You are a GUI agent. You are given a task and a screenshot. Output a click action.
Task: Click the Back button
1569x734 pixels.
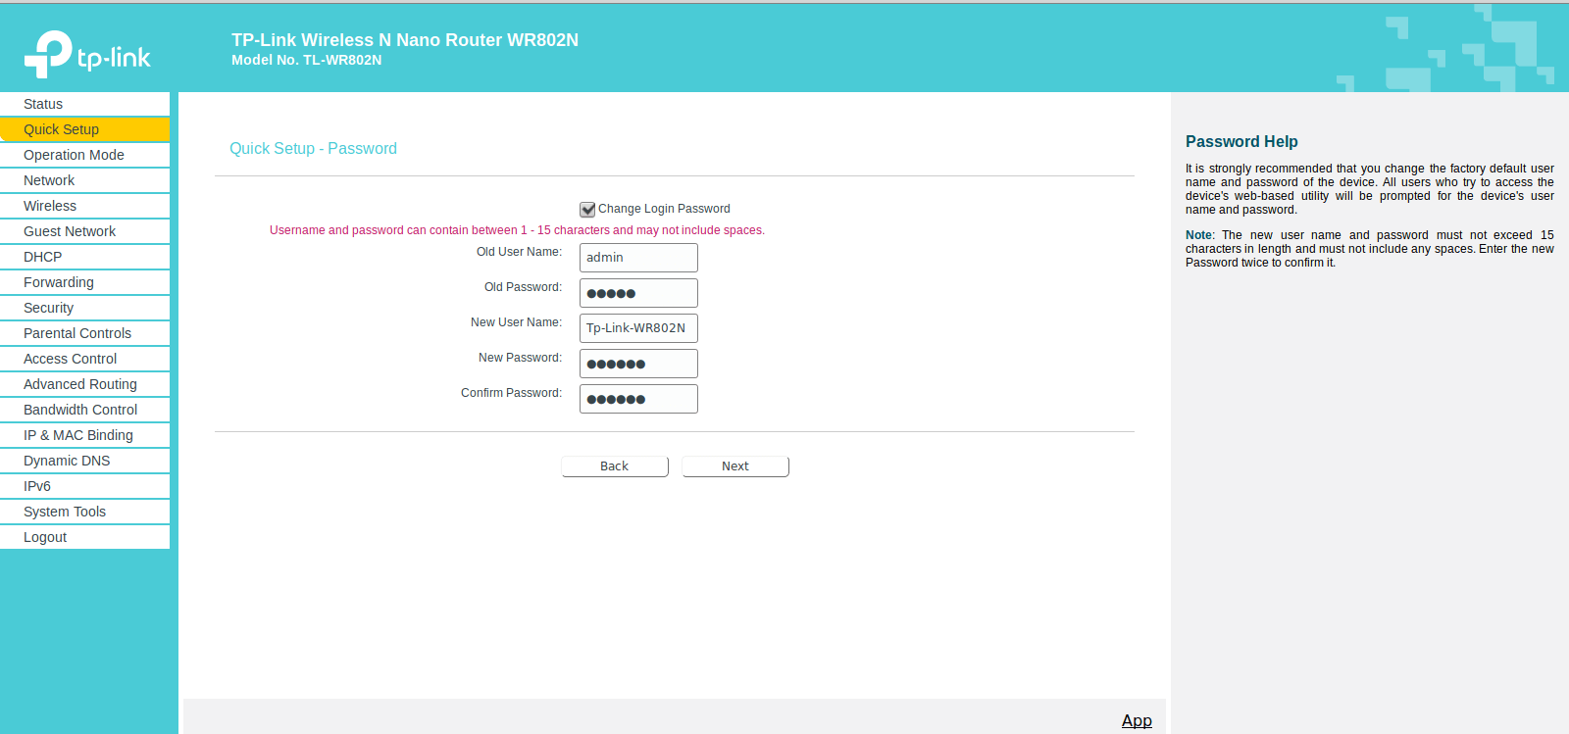pos(615,466)
